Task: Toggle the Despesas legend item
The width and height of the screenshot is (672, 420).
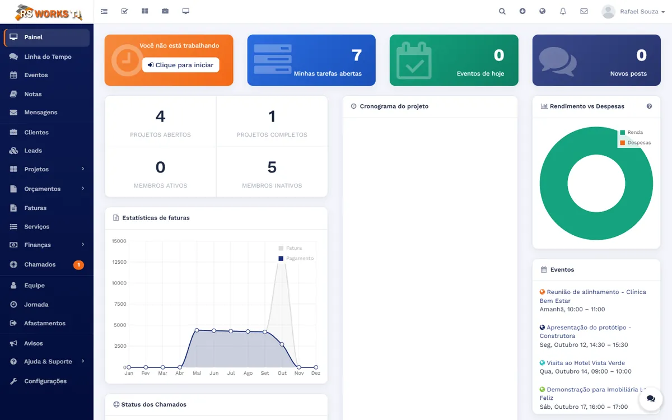Action: pos(635,143)
